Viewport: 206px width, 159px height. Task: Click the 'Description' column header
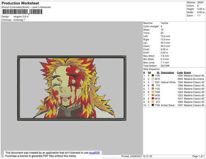coord(168,73)
